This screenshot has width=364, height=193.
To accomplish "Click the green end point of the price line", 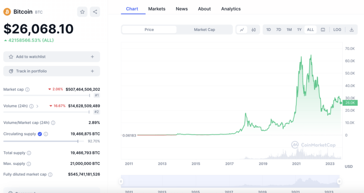I will [341, 103].
